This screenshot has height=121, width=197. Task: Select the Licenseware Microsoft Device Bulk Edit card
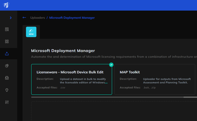pos(72,79)
